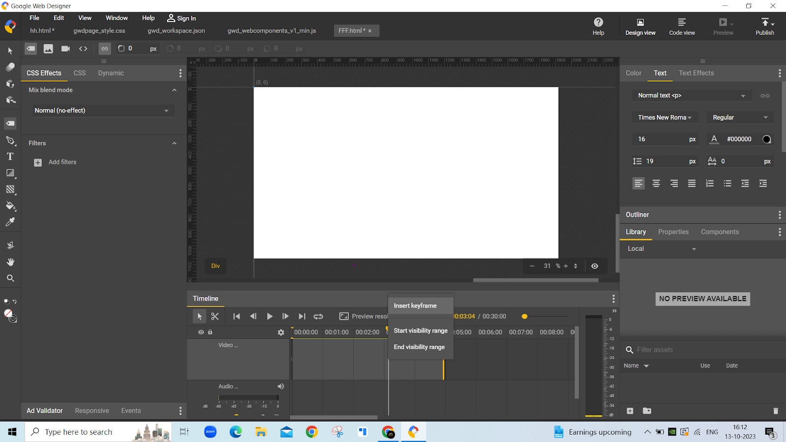The height and width of the screenshot is (442, 786).
Task: Select the Eyedropper tool
Action: coord(10,222)
